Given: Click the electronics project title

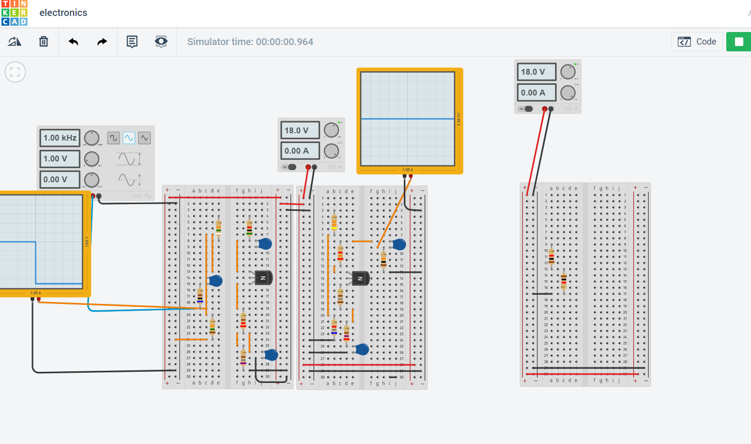Looking at the screenshot, I should coord(63,13).
